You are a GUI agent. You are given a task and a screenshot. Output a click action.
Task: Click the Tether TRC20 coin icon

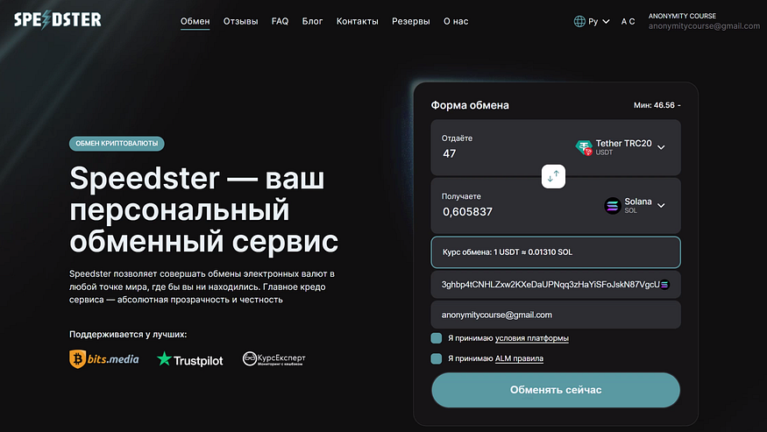(584, 146)
